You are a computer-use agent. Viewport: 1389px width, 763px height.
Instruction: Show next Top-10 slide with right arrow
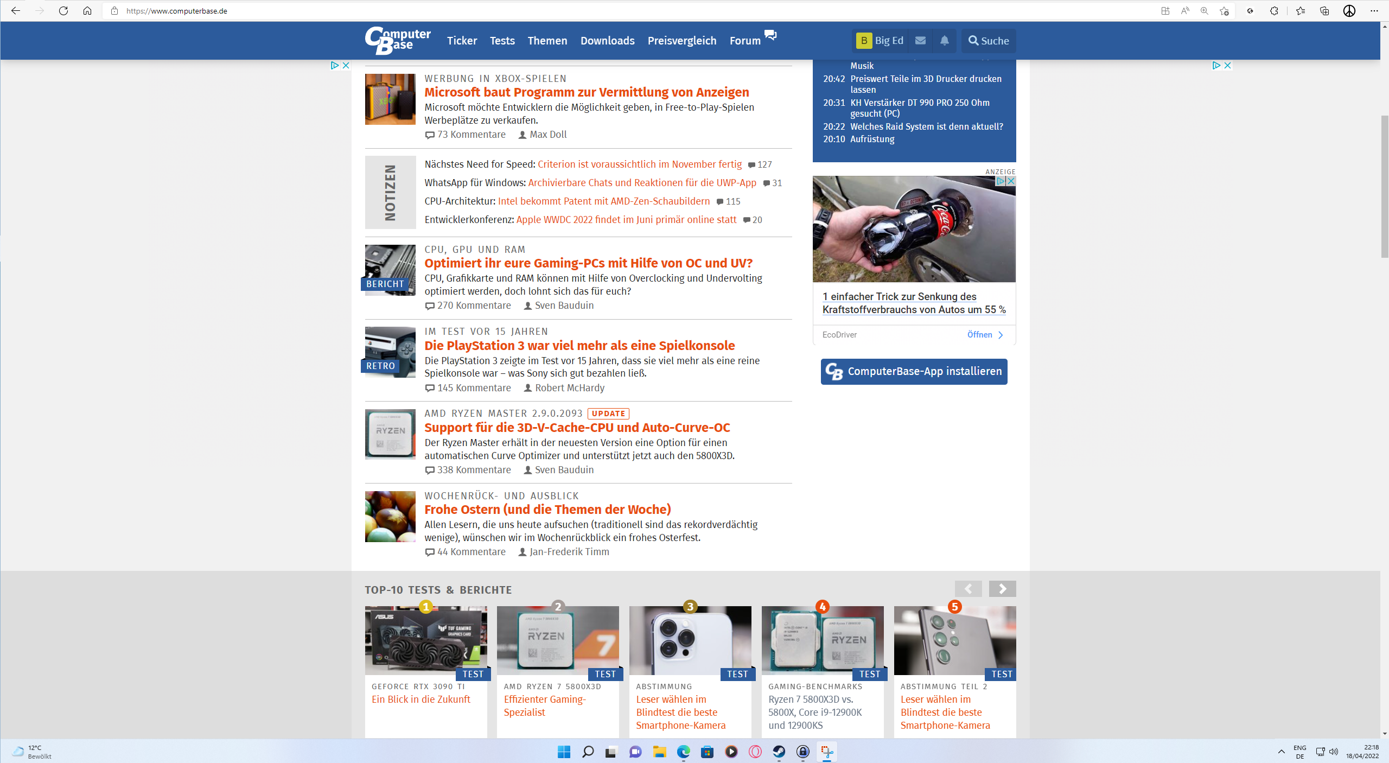pos(1002,588)
